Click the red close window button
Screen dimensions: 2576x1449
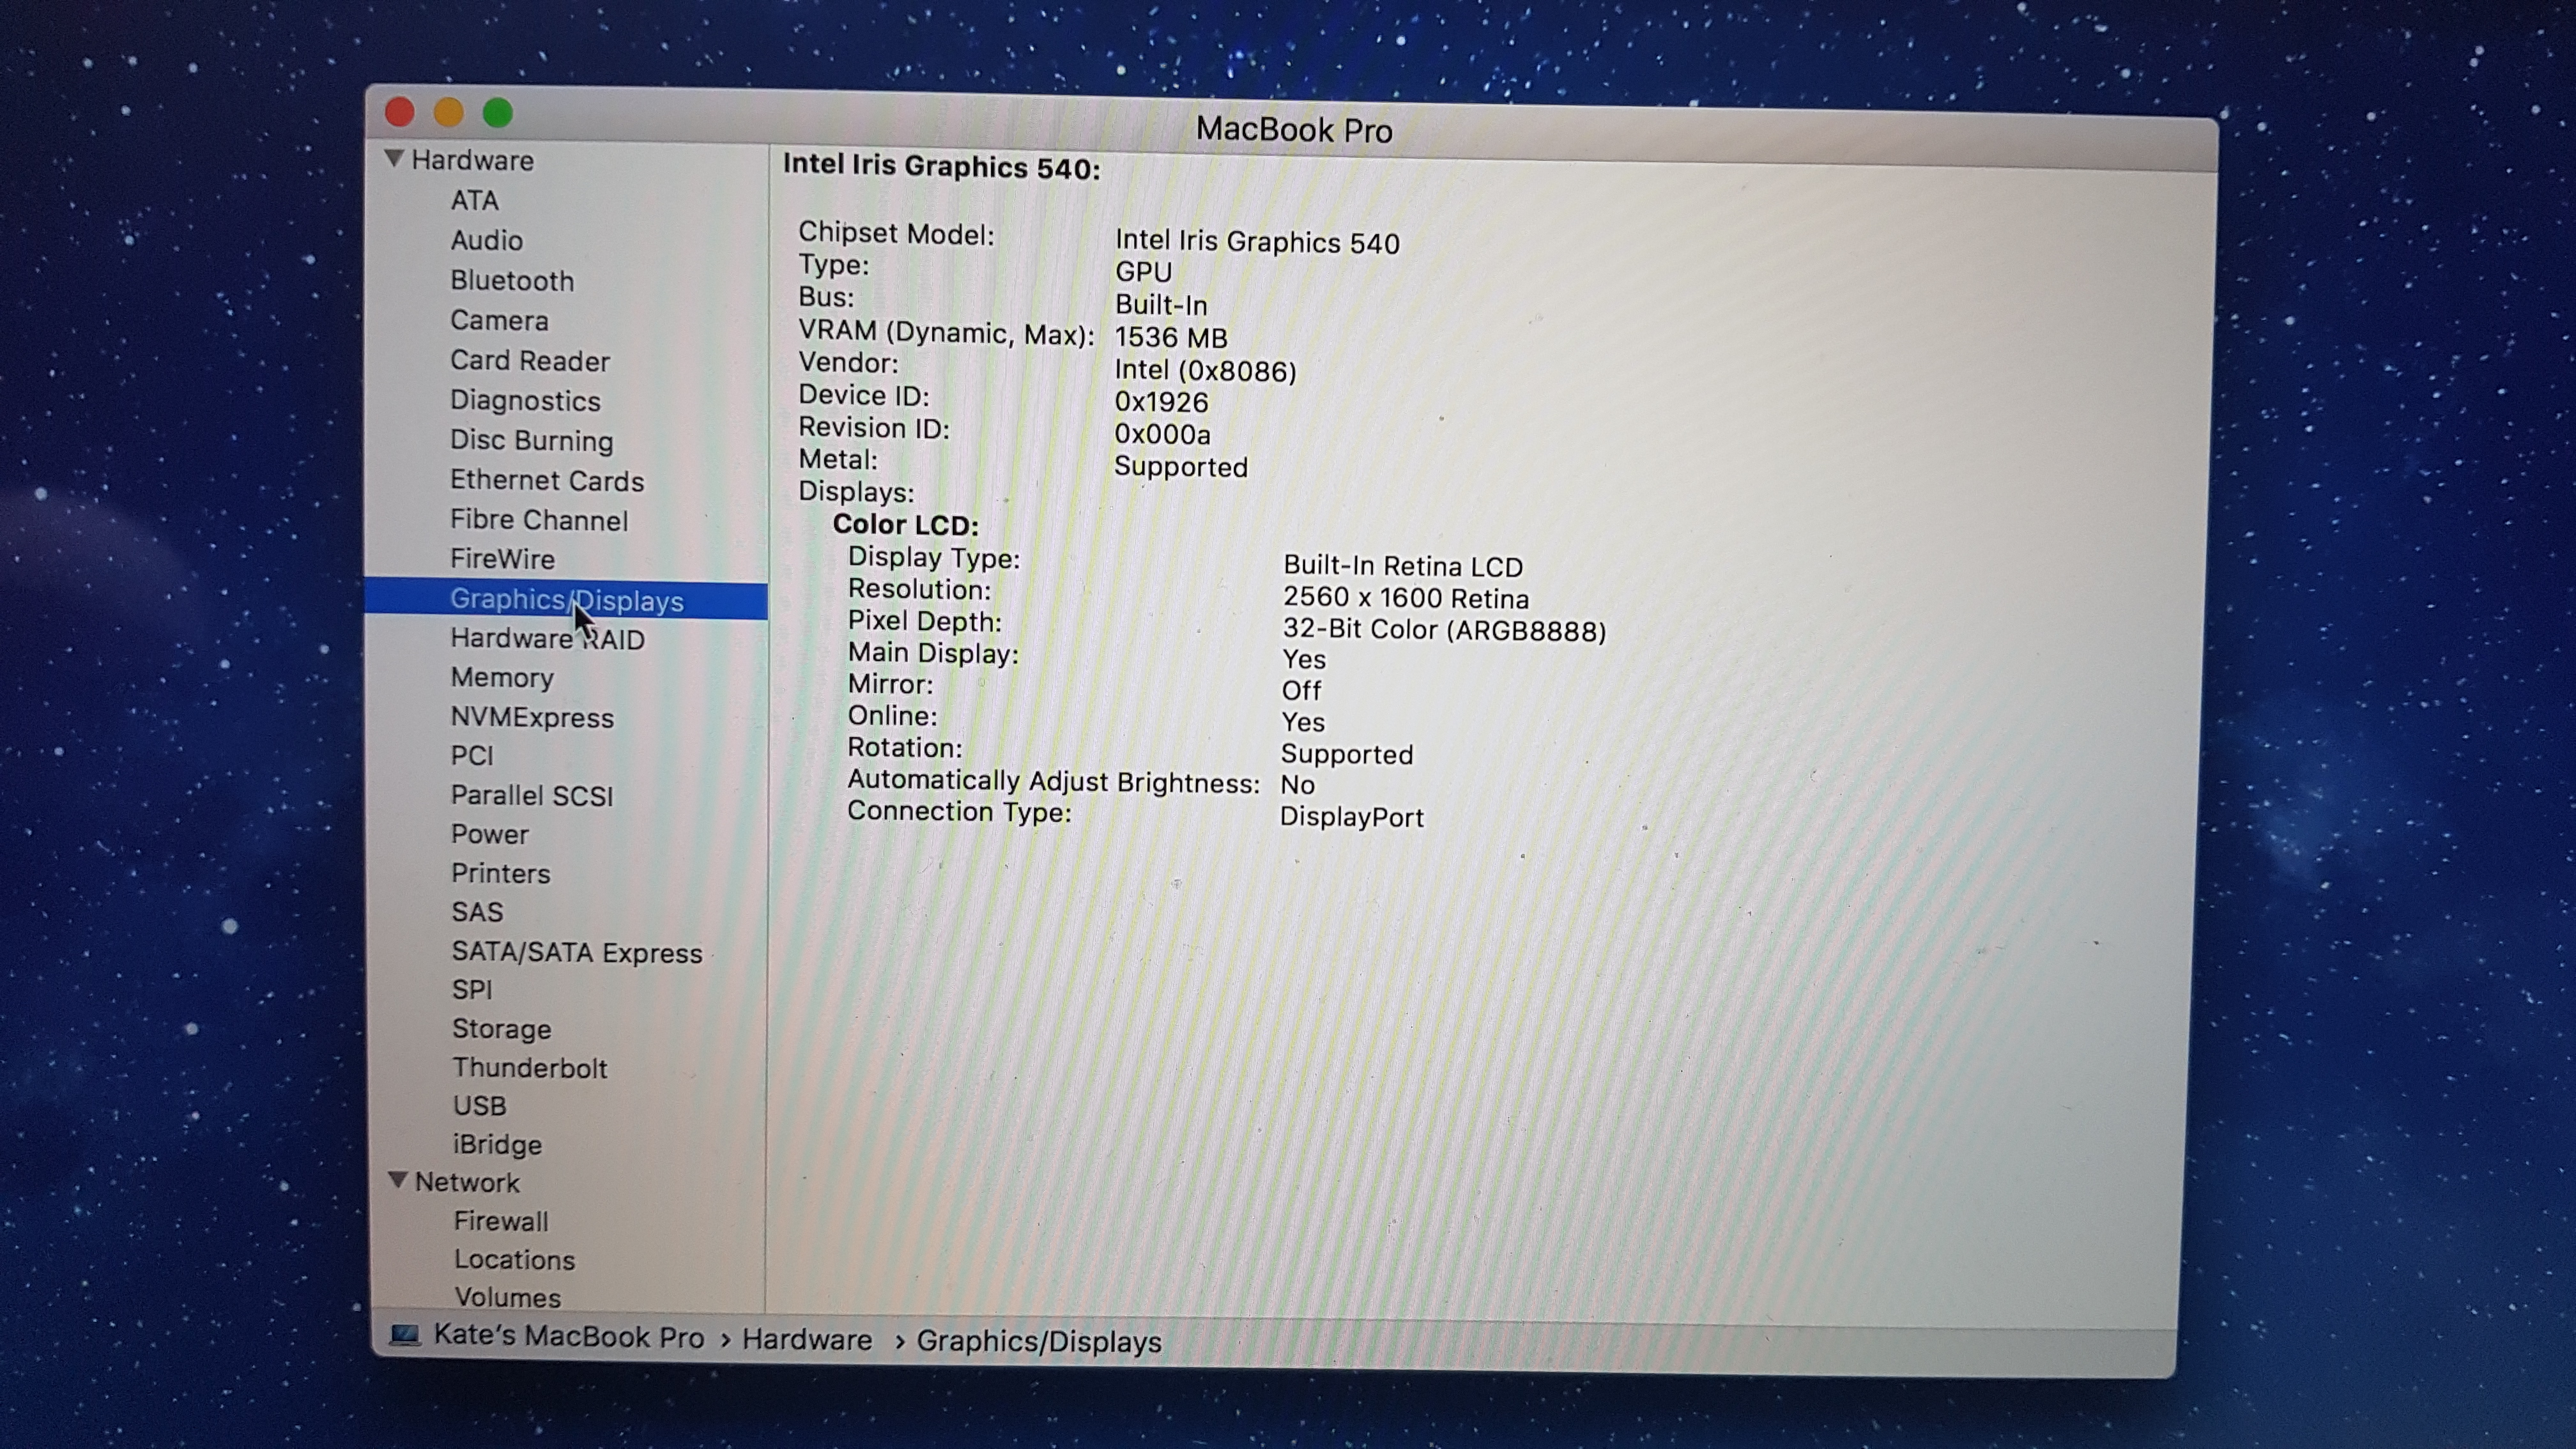pyautogui.click(x=400, y=112)
